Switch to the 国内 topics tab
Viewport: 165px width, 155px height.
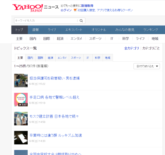(30, 58)
